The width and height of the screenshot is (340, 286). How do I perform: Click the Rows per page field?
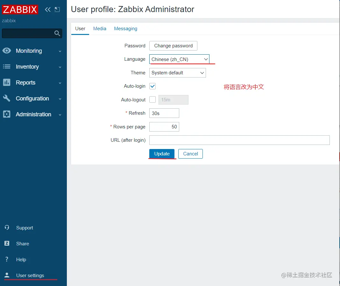(x=164, y=127)
